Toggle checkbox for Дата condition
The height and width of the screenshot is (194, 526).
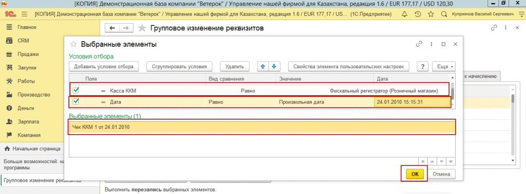tap(76, 102)
